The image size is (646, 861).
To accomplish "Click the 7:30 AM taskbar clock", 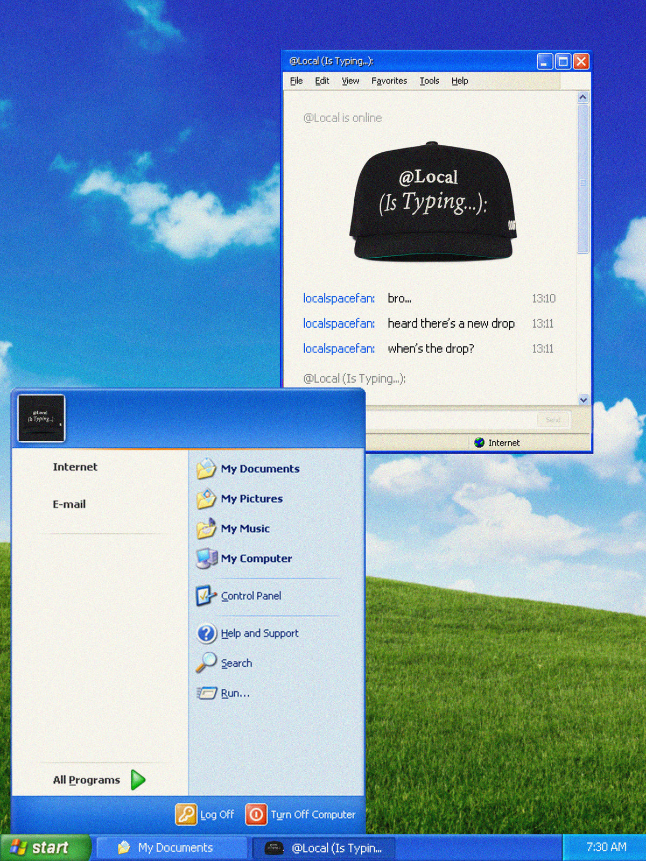I will click(606, 847).
